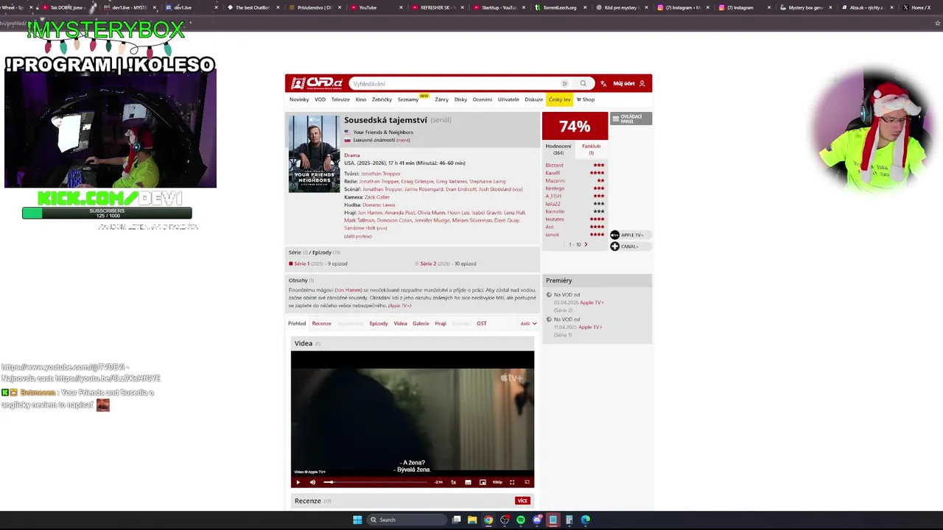943x530 pixels.
Task: Open Série 2 episodes link
Action: pyautogui.click(x=428, y=264)
